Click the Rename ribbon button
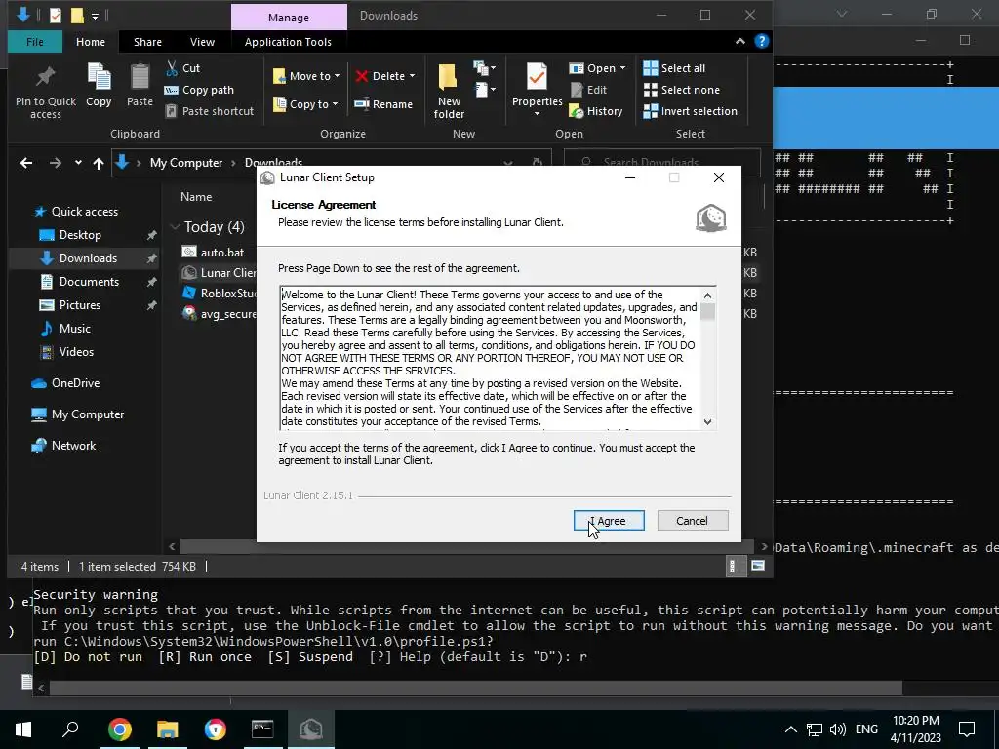Viewport: 999px width, 749px height. (383, 104)
